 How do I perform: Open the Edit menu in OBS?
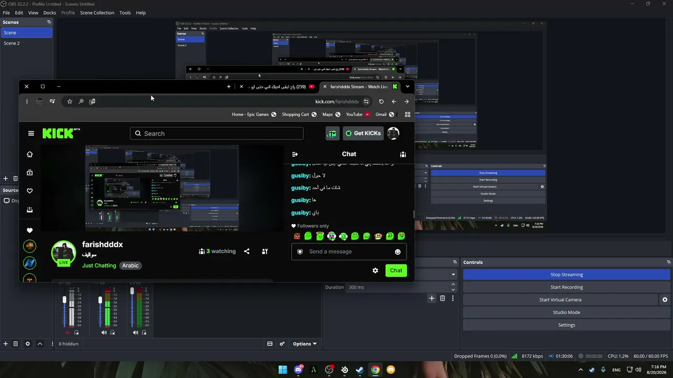coord(19,13)
